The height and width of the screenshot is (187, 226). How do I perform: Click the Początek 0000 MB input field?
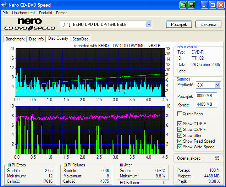point(206,96)
